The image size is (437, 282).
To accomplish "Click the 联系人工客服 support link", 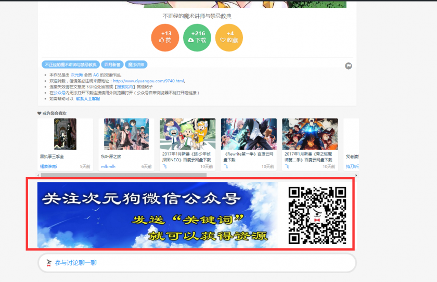I will pyautogui.click(x=88, y=99).
